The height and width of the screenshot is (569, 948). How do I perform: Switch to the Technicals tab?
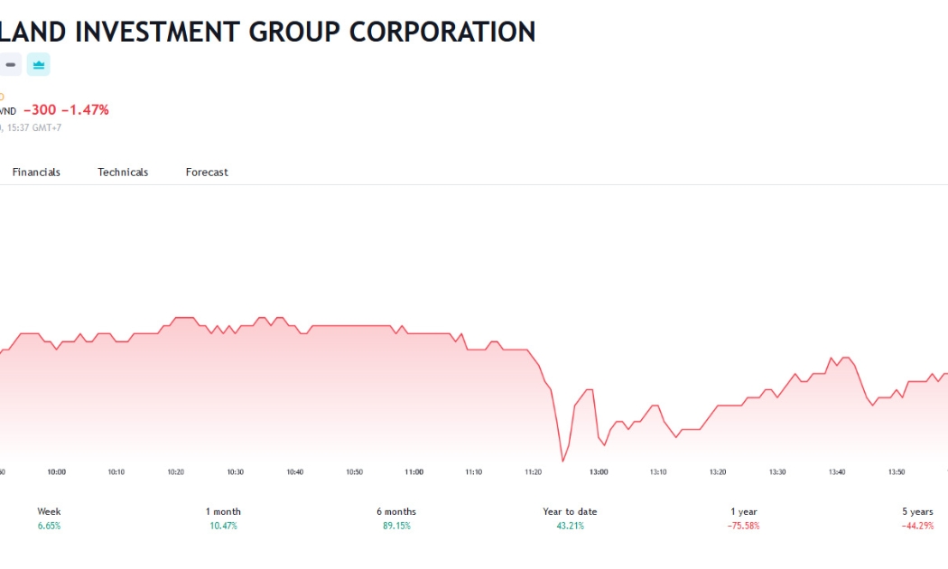tap(123, 173)
